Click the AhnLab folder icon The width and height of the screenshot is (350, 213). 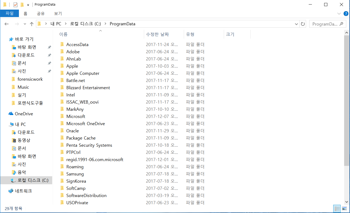(62, 59)
